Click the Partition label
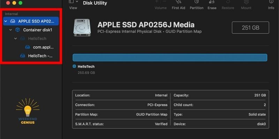279x139 pixels. [196, 8]
